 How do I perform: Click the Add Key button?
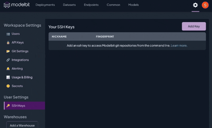pyautogui.click(x=194, y=26)
